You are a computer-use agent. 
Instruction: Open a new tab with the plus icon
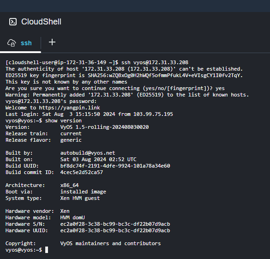[52, 42]
